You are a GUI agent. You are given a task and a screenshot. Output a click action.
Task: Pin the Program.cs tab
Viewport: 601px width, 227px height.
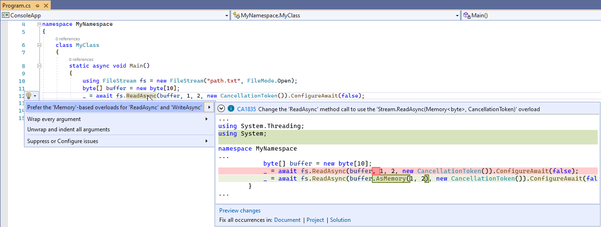tap(36, 5)
